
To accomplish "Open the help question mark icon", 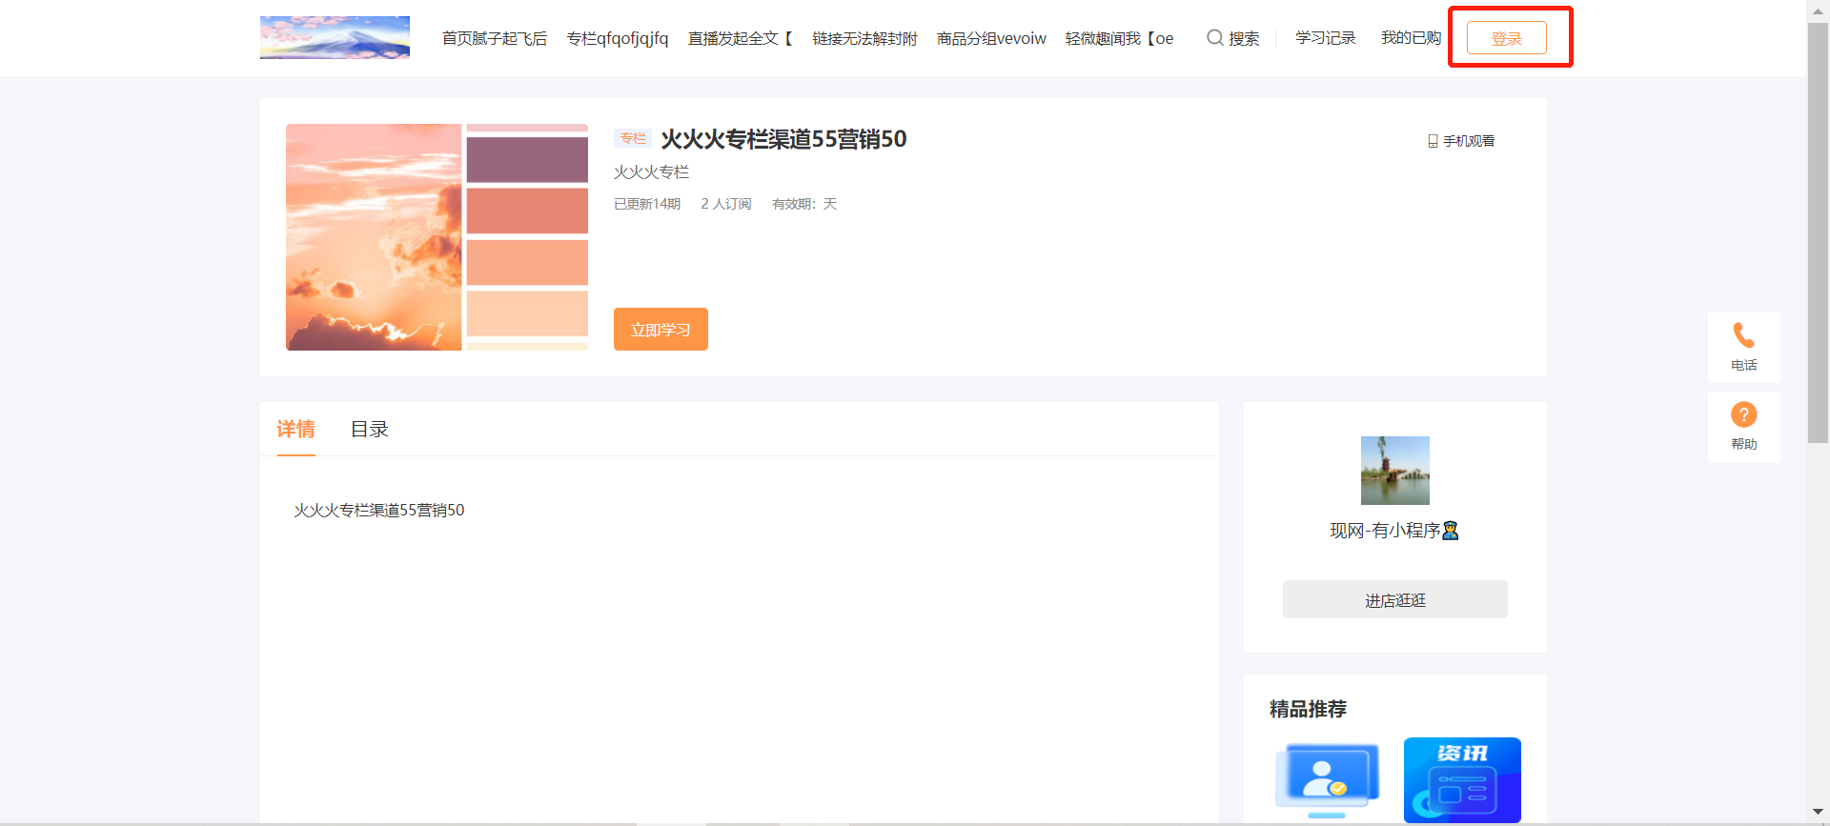I will click(x=1743, y=415).
